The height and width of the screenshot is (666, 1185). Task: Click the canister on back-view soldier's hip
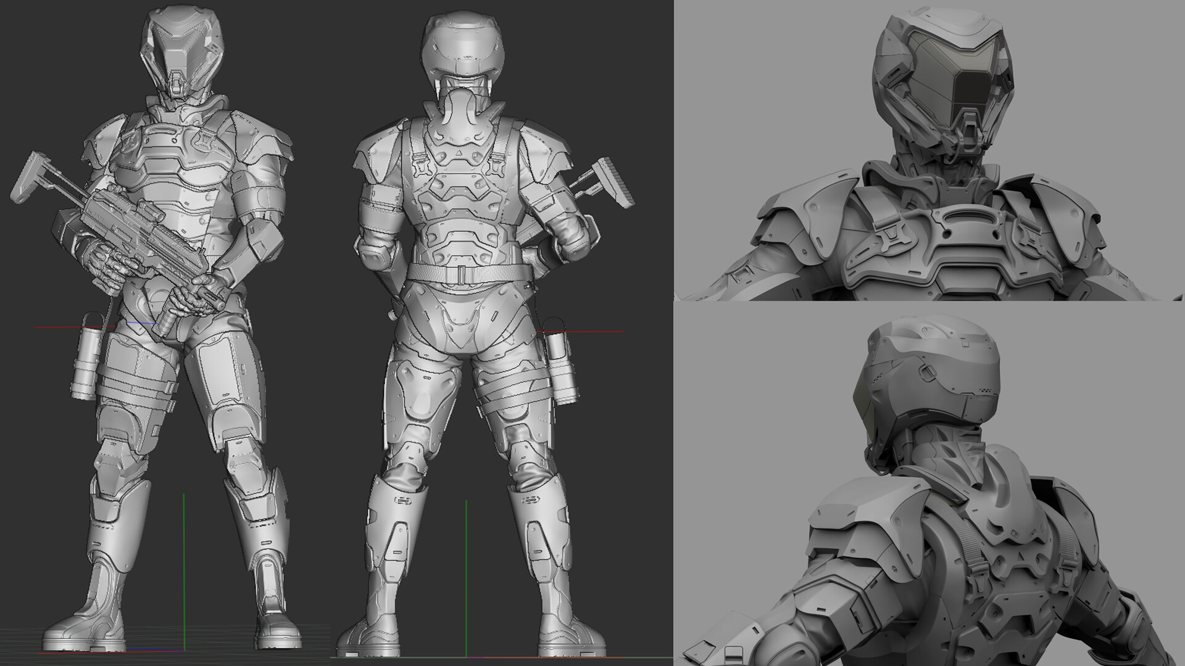559,364
